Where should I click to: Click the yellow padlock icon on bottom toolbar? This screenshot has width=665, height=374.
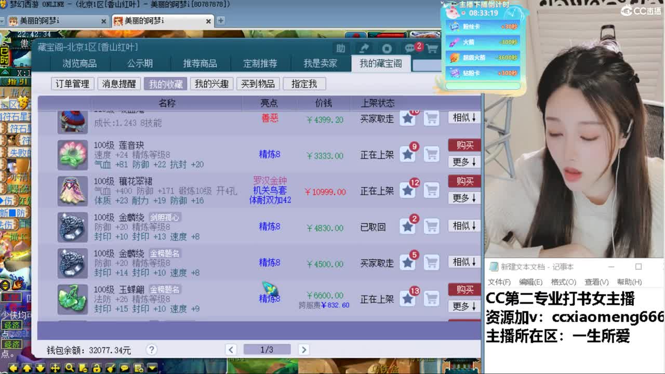pos(97,368)
